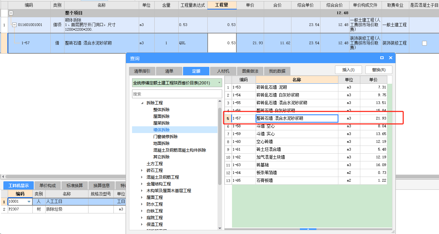Expand the 混凝土及钢筋工程 node arrow

(x=142, y=177)
